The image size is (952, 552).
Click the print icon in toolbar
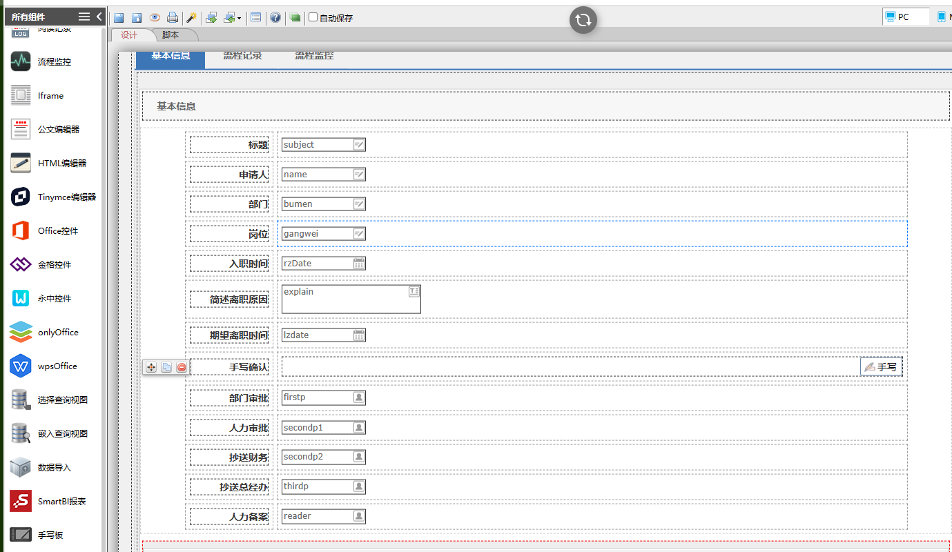172,17
